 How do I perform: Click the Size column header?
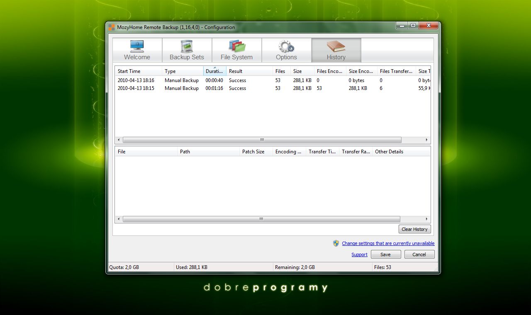302,71
